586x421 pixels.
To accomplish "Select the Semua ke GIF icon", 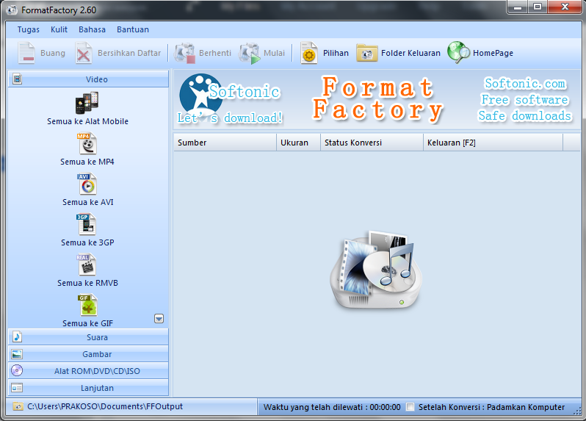I will [88, 305].
